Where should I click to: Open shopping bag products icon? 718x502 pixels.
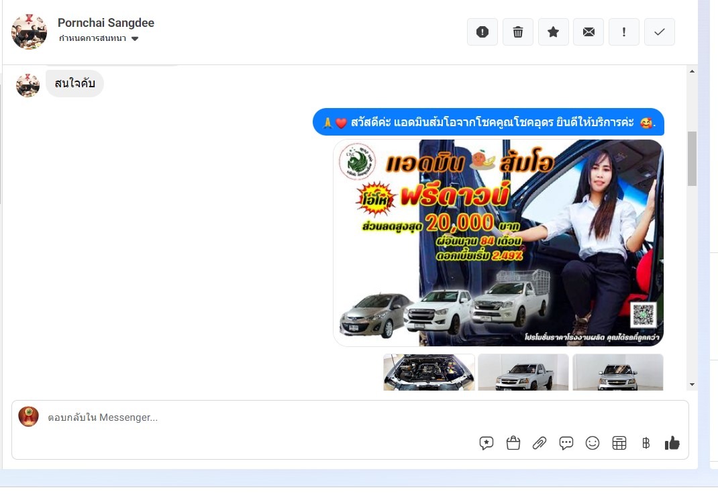point(513,443)
